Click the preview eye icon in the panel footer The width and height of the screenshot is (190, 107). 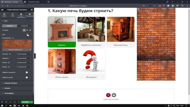(x=19, y=102)
